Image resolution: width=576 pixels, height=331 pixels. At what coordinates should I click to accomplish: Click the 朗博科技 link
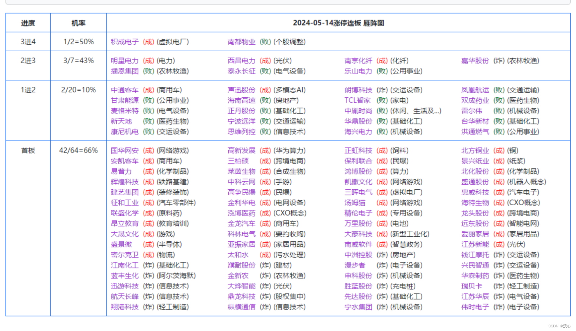click(358, 90)
